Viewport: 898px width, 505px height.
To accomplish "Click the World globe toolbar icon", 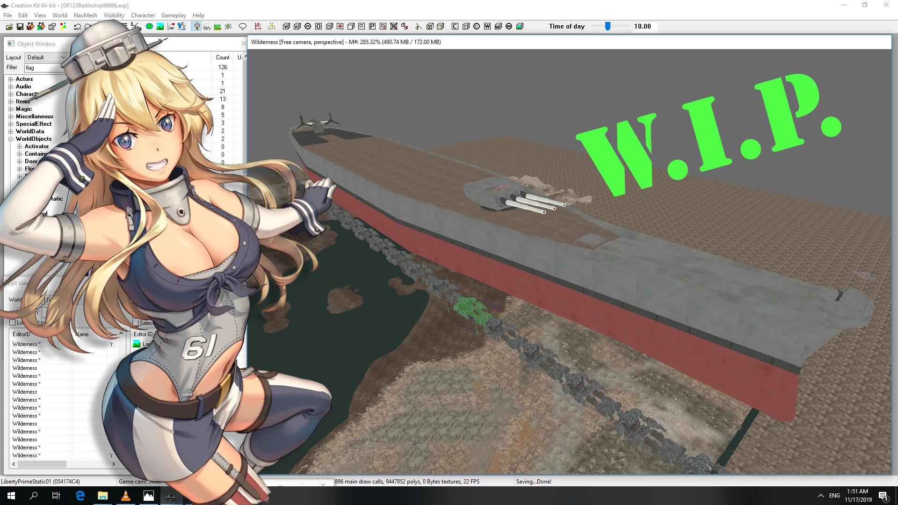I will (x=149, y=27).
